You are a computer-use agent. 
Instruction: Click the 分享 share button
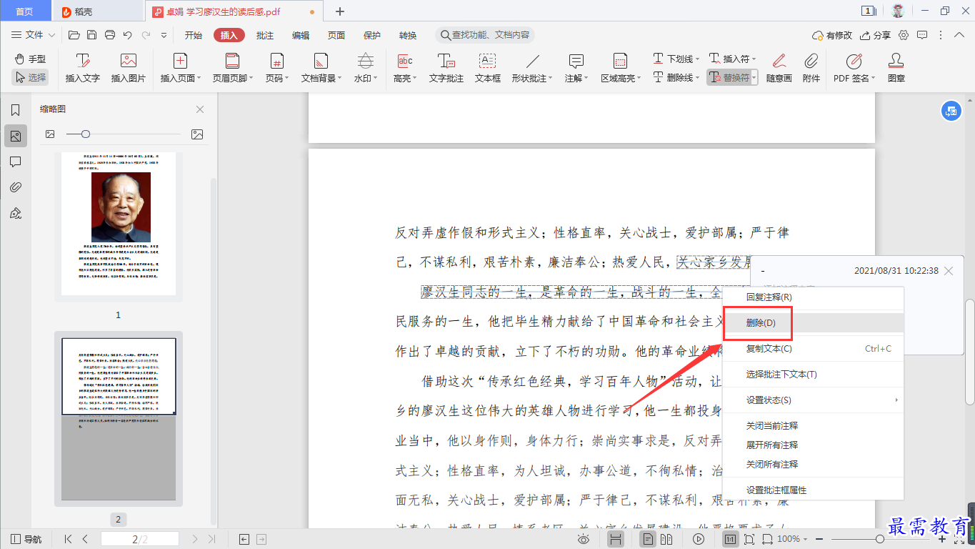[x=875, y=35]
